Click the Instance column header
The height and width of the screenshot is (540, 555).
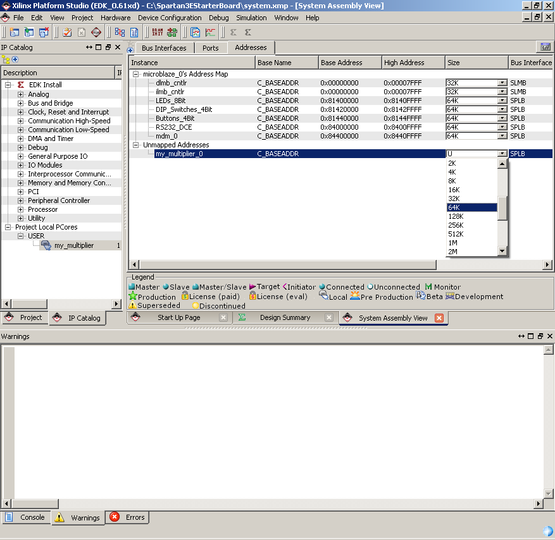pos(192,63)
